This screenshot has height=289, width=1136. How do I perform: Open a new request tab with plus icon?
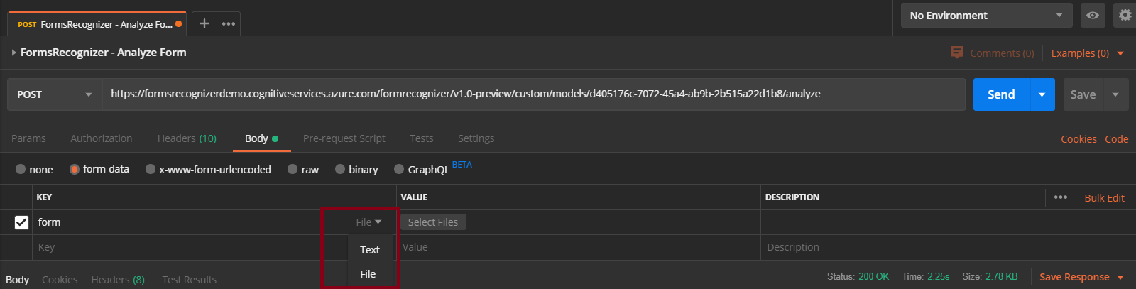point(204,23)
